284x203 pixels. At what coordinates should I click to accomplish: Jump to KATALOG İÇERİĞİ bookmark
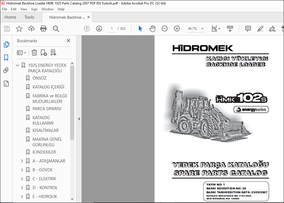(x=48, y=87)
